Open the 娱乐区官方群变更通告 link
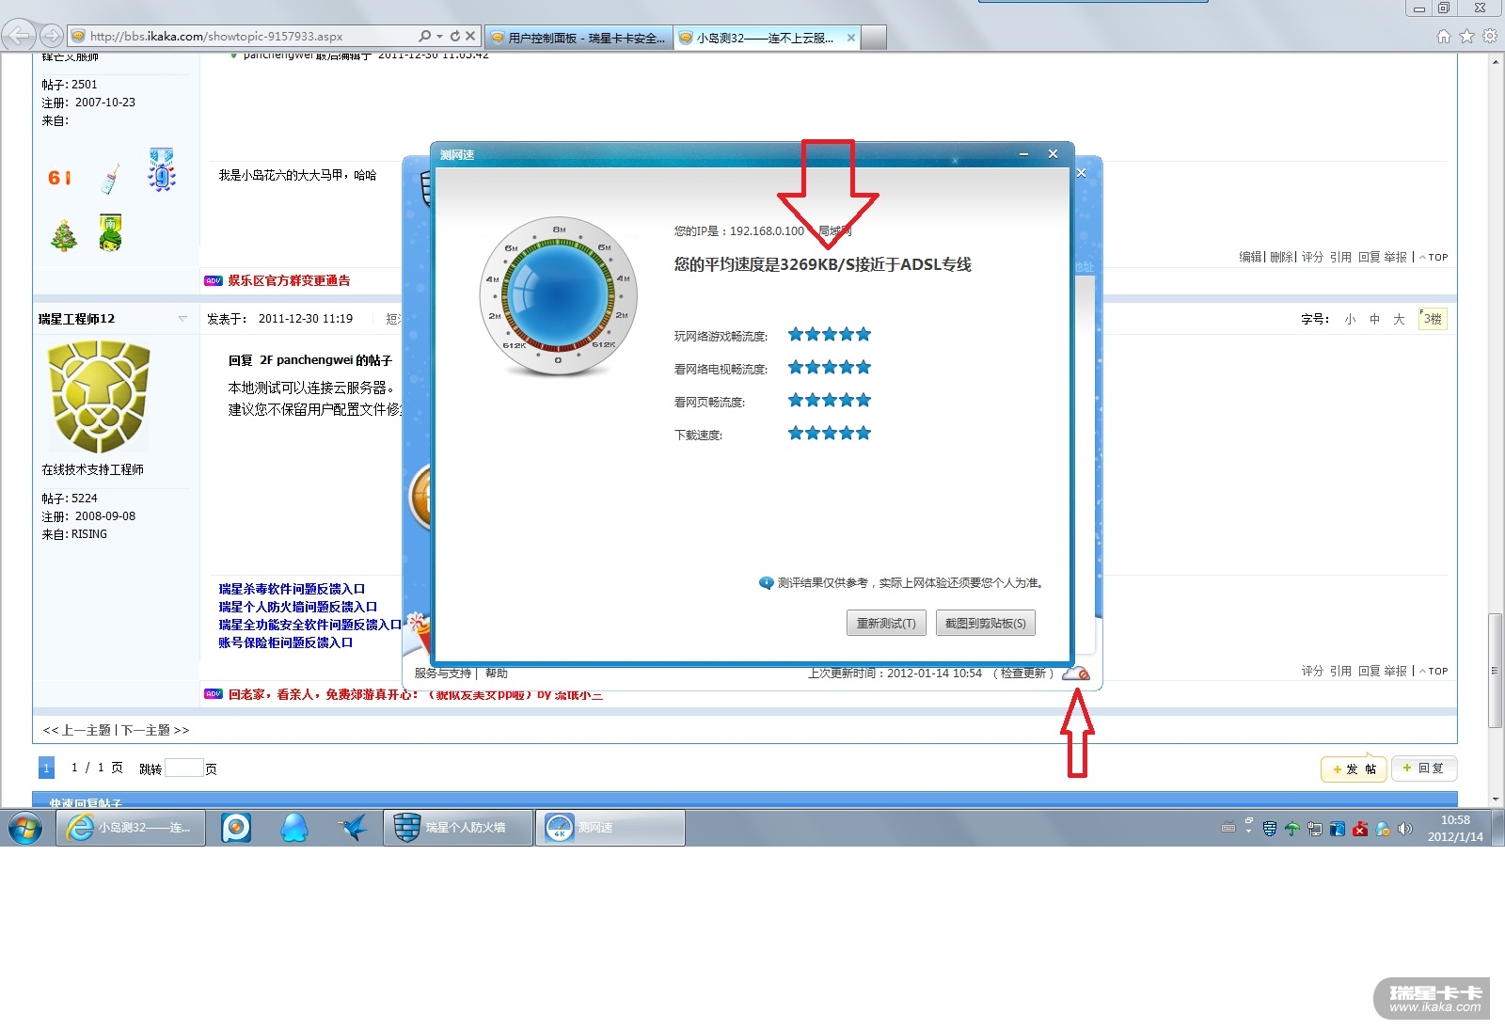This screenshot has width=1505, height=1030. coord(289,280)
